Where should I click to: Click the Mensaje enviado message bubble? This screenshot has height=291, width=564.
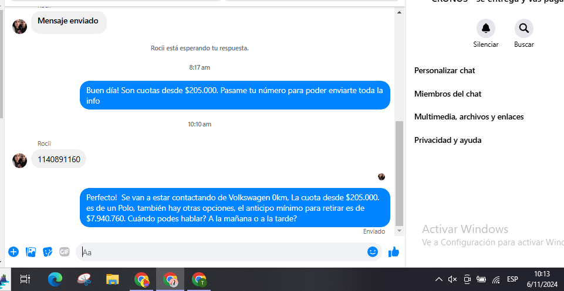tap(69, 22)
